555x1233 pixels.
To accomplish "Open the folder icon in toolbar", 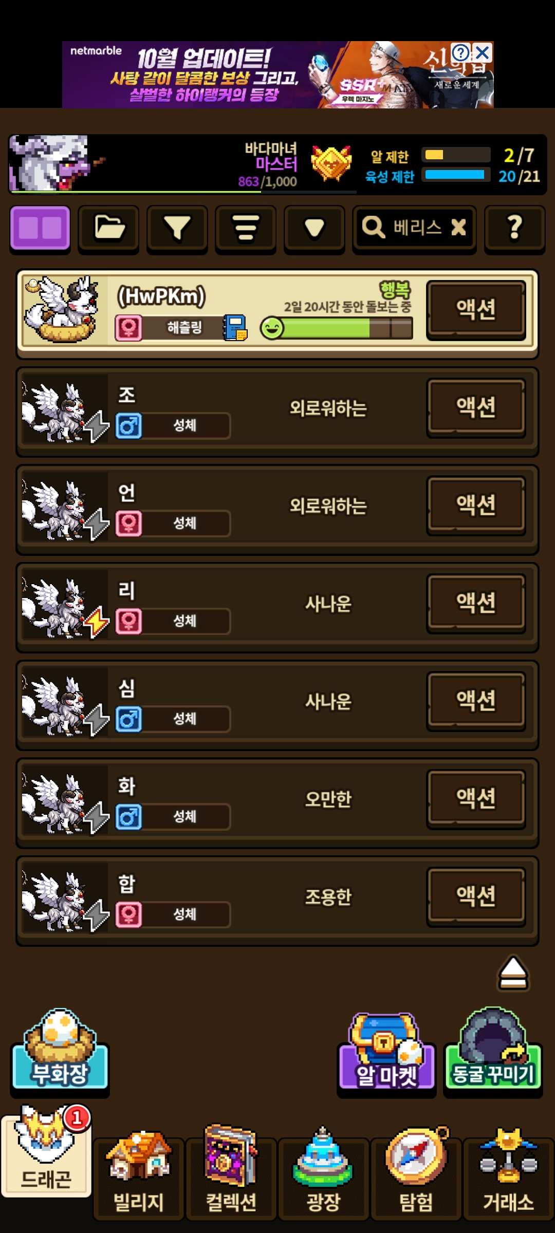I will 109,229.
